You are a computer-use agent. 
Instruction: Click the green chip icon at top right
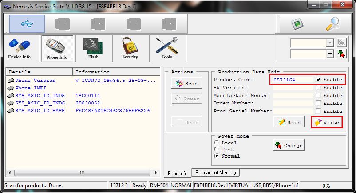pos(297,24)
